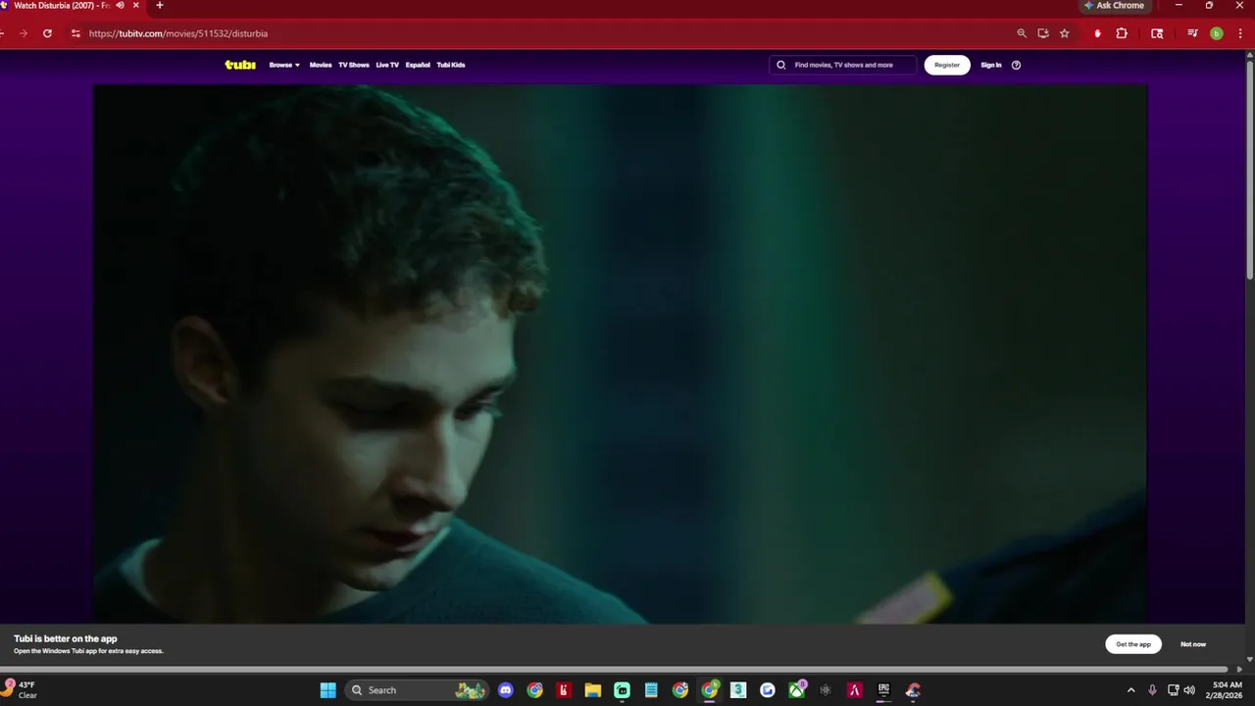Open the Movies section
This screenshot has height=706, width=1255.
click(x=321, y=65)
